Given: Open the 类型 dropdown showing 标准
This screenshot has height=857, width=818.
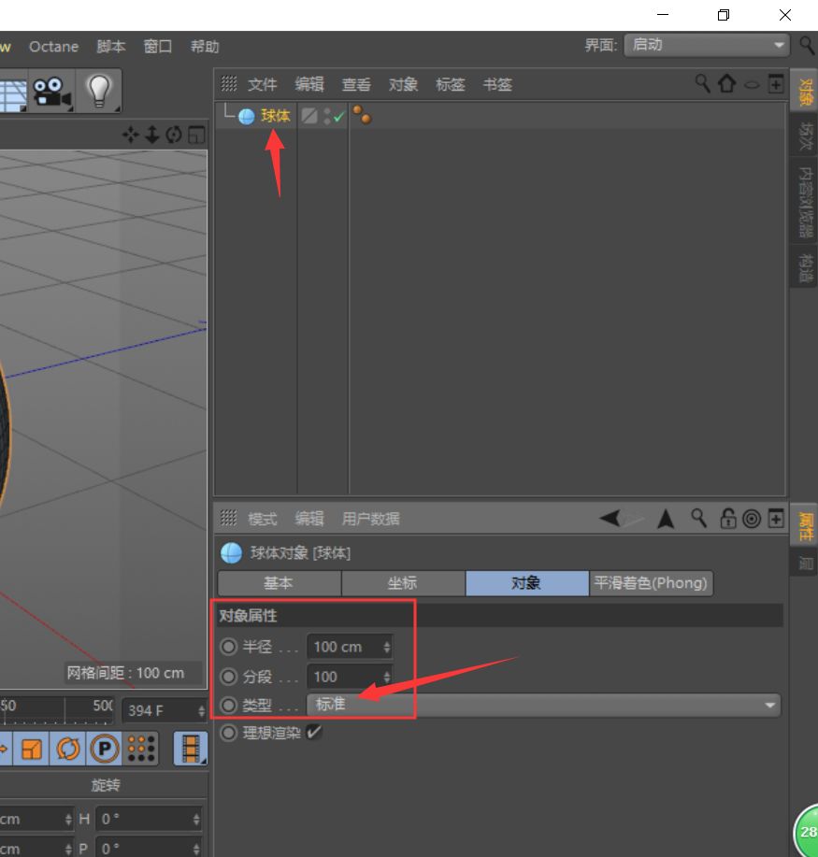Looking at the screenshot, I should coord(543,705).
